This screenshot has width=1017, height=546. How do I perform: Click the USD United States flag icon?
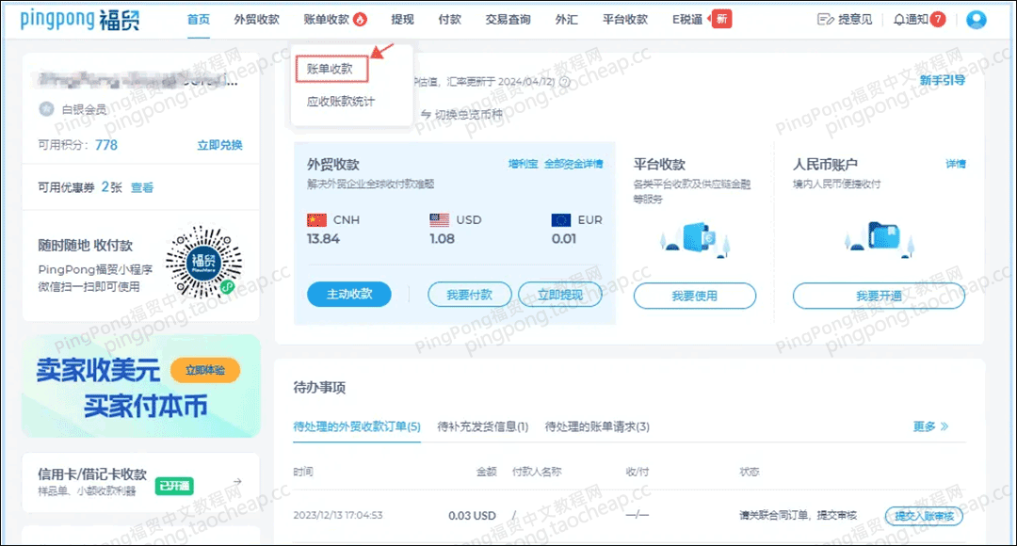coord(439,220)
